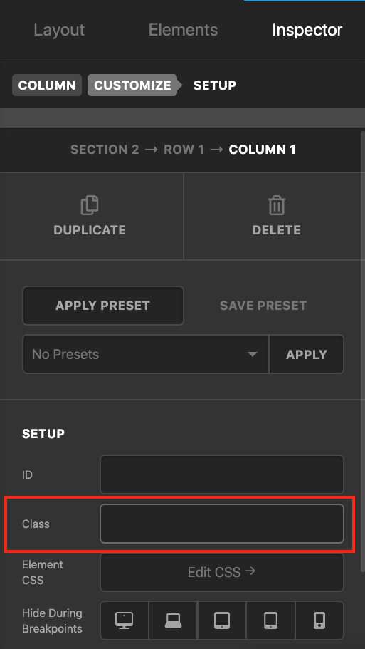Toggle hide on mobile phone breakpoint

tap(319, 621)
